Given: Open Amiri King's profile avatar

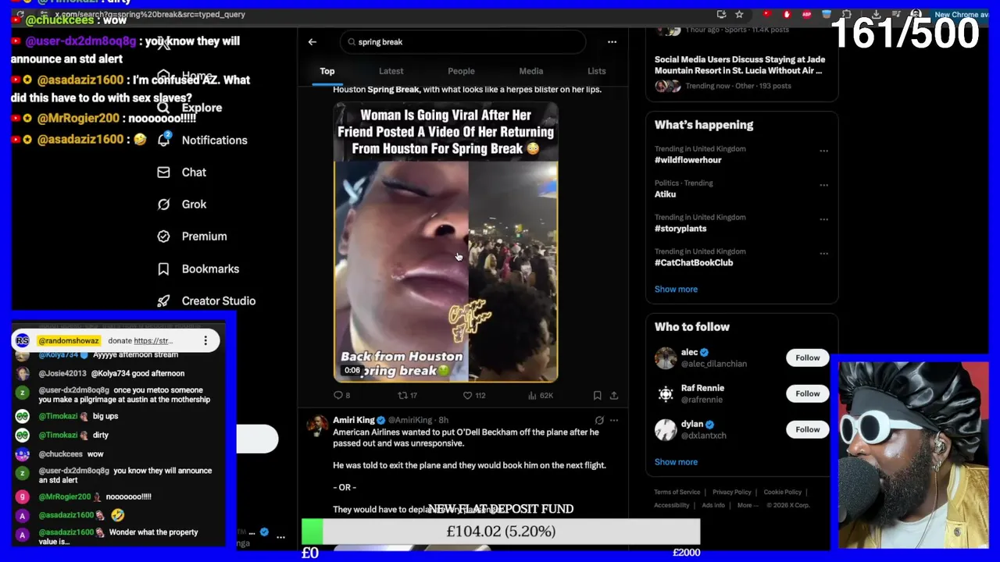Looking at the screenshot, I should (317, 425).
